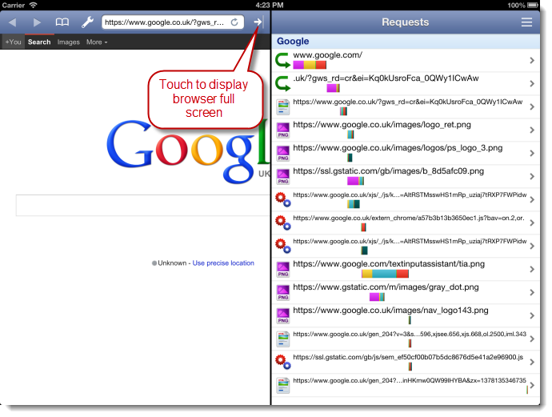Select the timing bar under b_8d5afc09.png
Image resolution: width=552 pixels, height=417 pixels.
point(355,181)
